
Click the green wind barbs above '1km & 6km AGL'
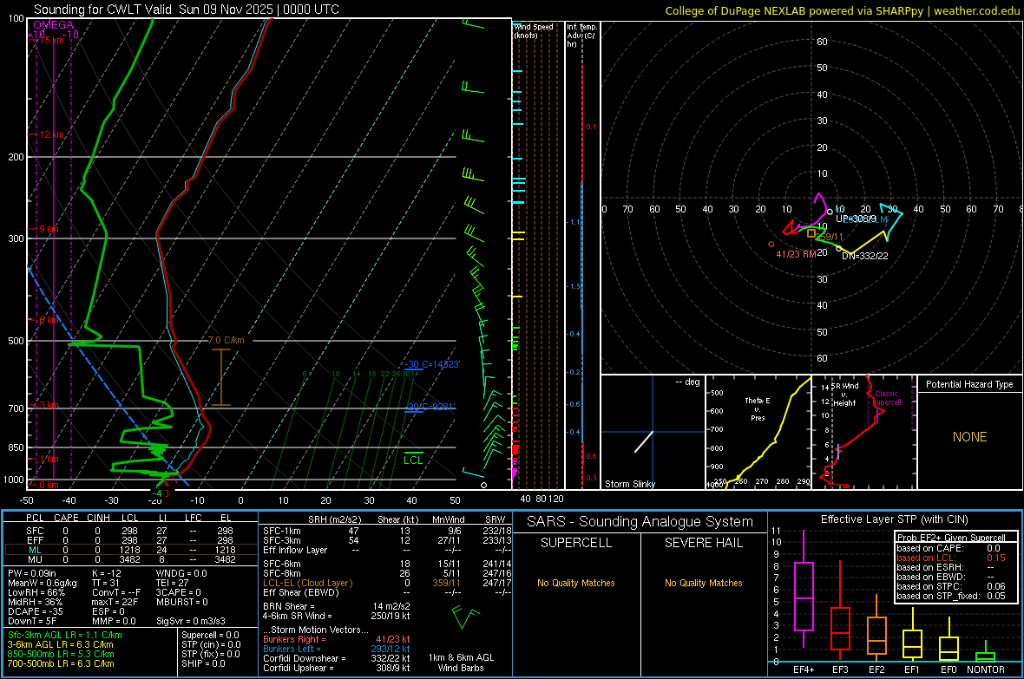465,617
